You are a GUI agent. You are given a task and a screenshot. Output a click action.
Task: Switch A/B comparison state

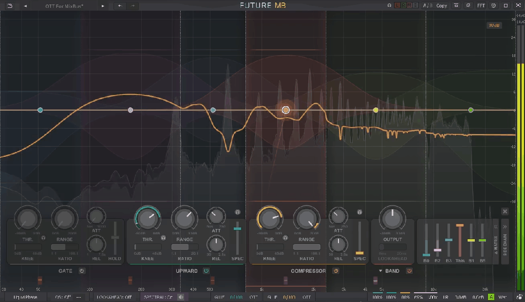pos(427,5)
